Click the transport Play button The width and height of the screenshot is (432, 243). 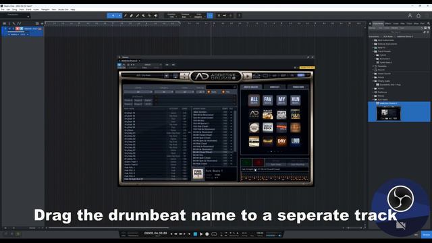point(201,234)
